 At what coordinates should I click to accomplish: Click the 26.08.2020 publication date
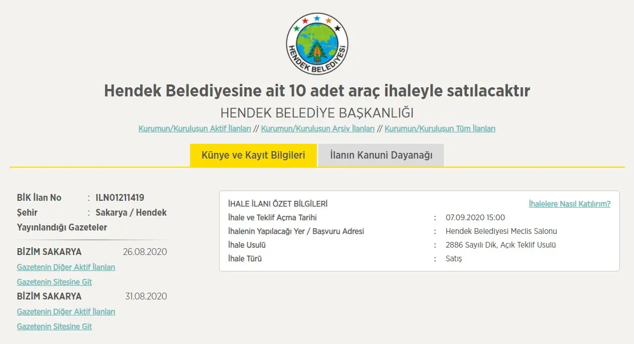click(x=145, y=252)
